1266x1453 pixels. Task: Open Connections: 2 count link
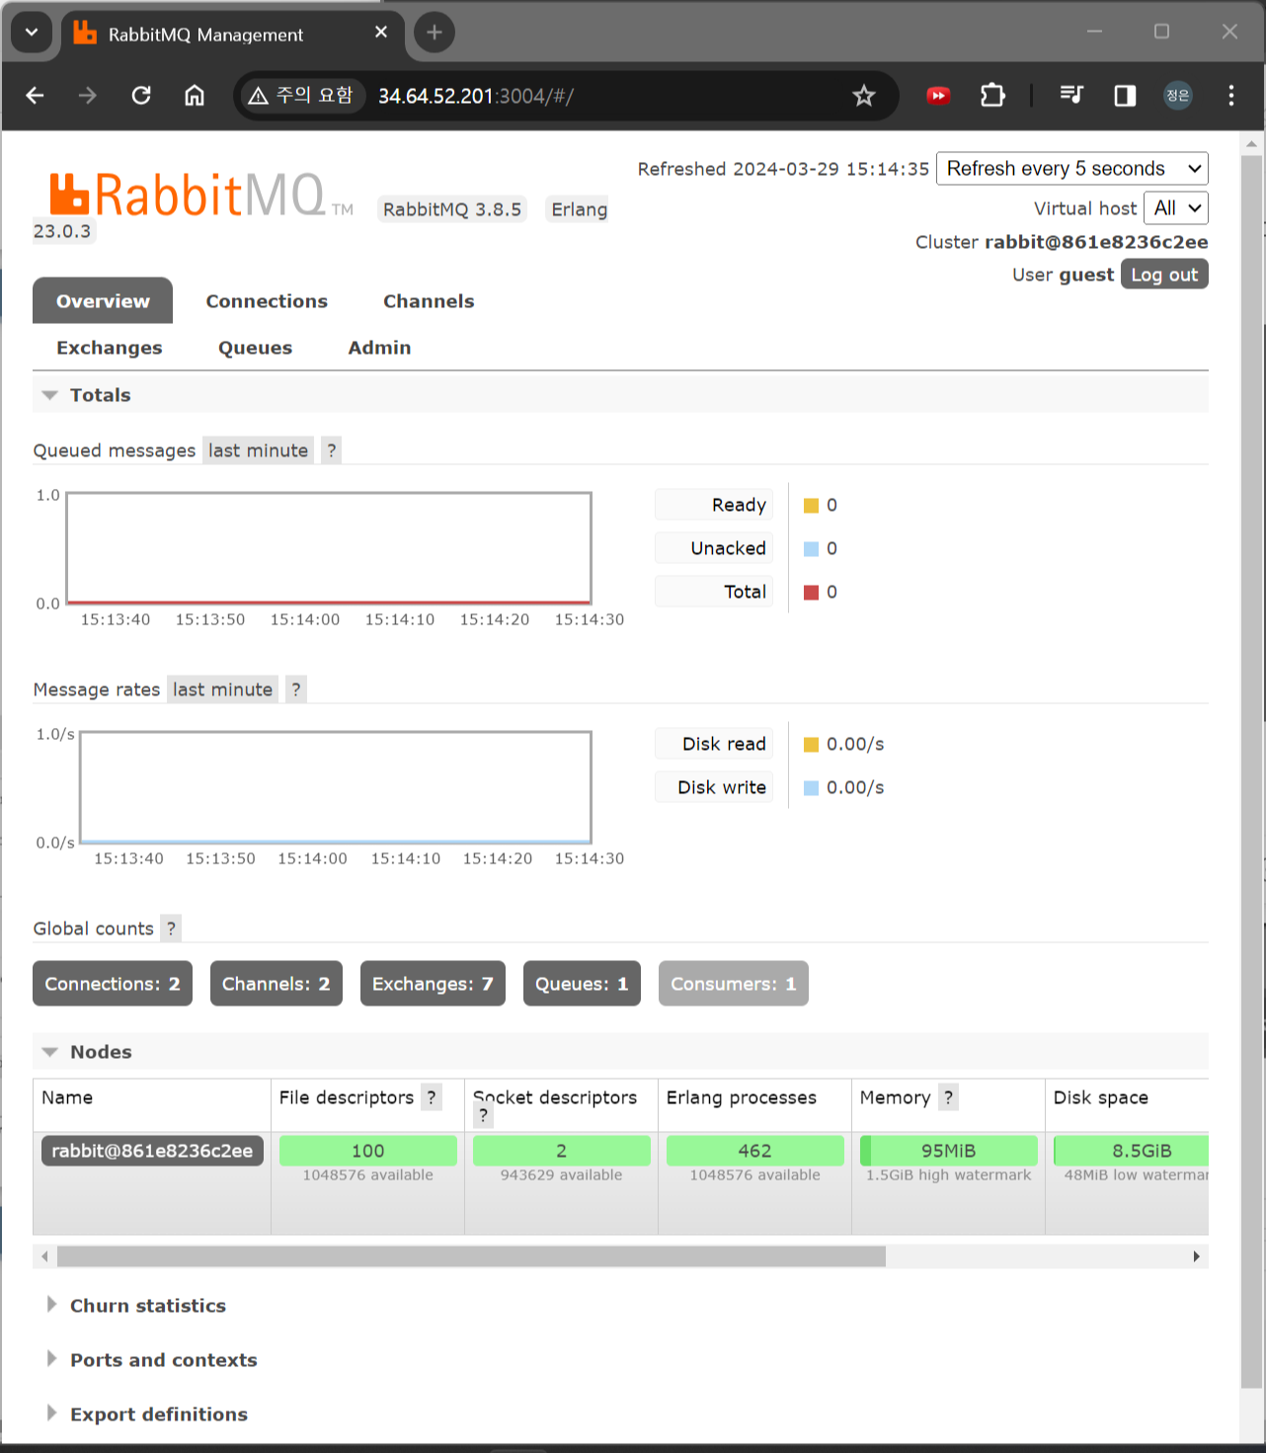click(x=113, y=984)
